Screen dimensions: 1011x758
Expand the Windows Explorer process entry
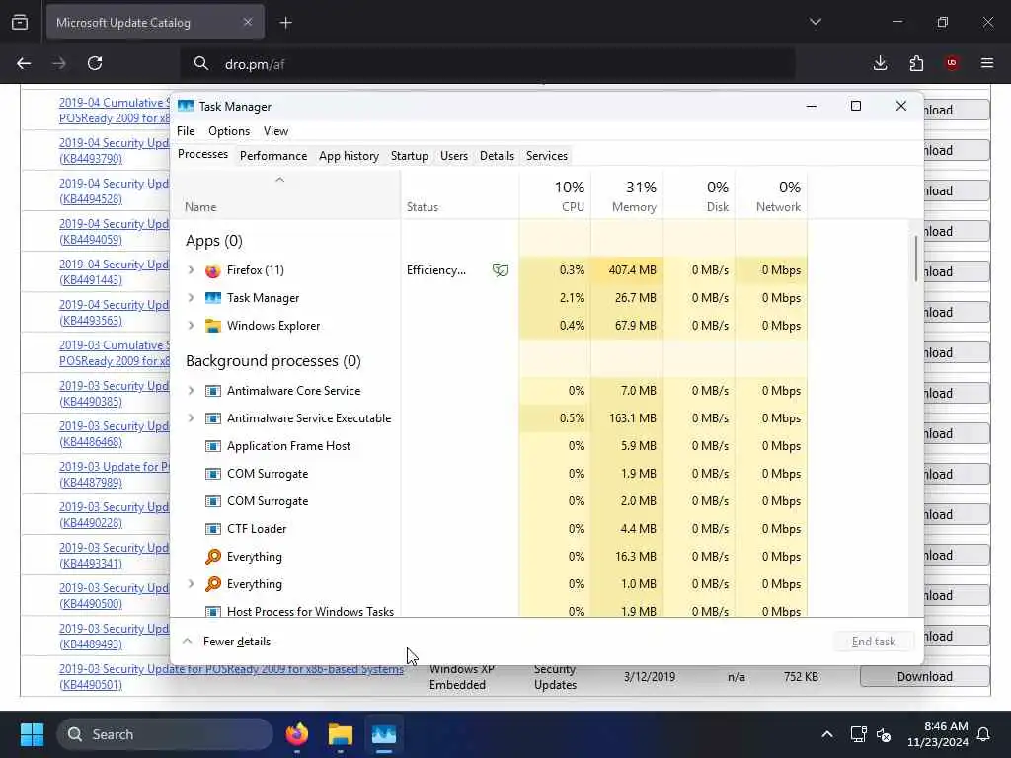point(191,326)
